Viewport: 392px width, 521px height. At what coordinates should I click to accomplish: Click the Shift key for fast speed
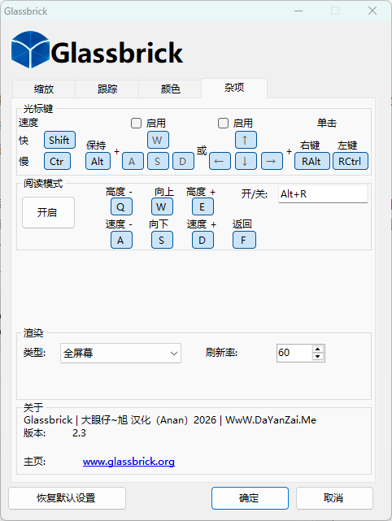click(59, 140)
